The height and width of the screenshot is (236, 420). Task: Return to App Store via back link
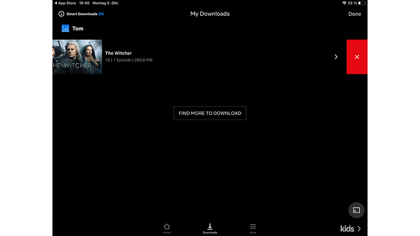click(65, 3)
